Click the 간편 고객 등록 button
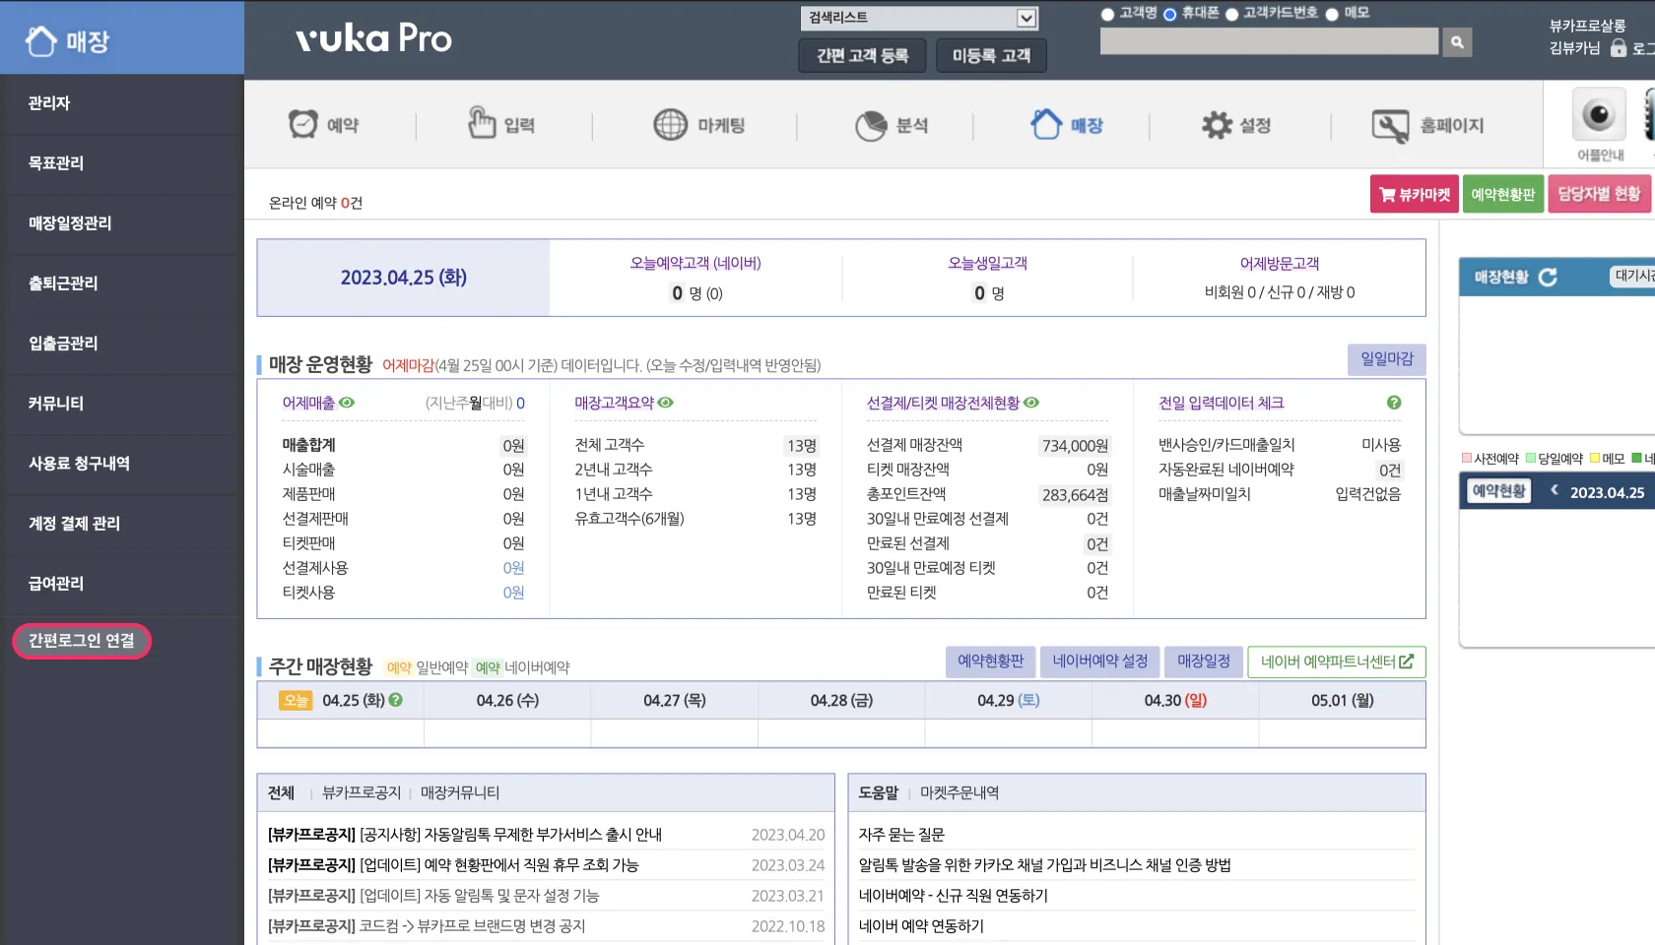The image size is (1655, 945). click(x=862, y=56)
